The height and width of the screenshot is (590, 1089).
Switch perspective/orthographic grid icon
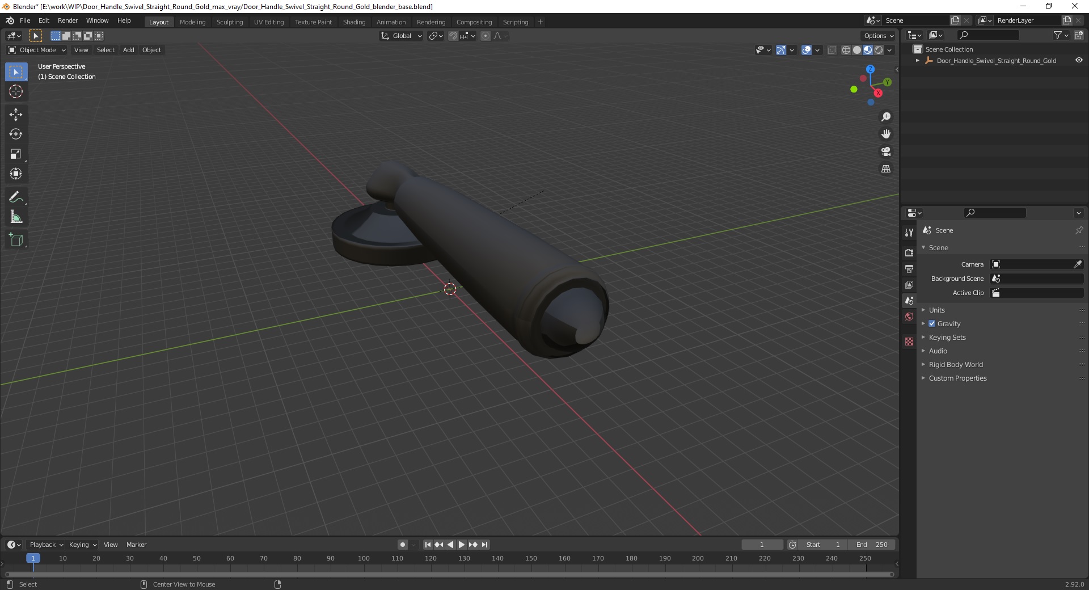pyautogui.click(x=886, y=169)
